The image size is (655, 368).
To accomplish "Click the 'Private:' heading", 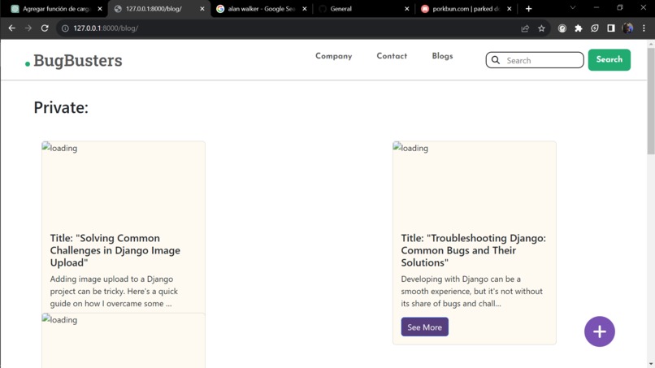I will 61,108.
